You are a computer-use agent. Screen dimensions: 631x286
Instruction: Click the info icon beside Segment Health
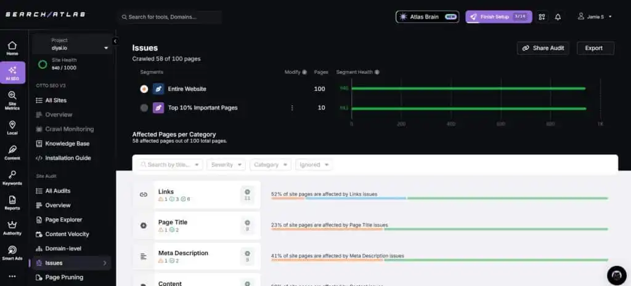click(x=377, y=73)
